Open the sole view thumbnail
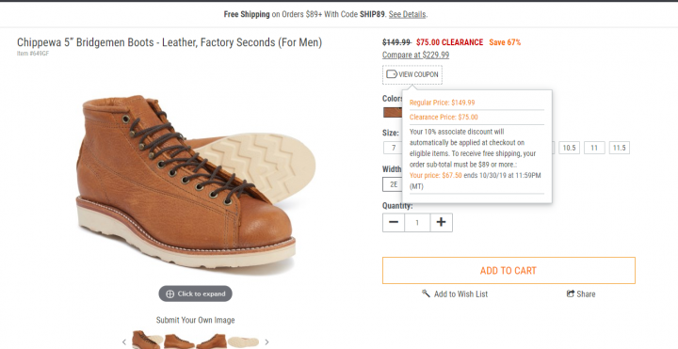The image size is (678, 349). pyautogui.click(x=244, y=341)
